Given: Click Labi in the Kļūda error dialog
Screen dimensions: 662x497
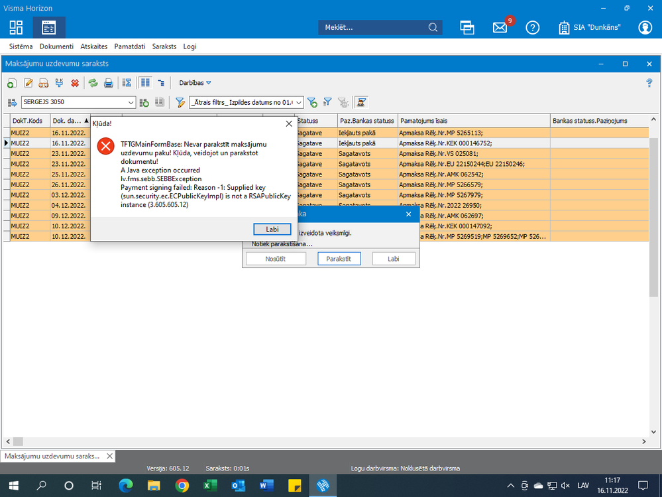Looking at the screenshot, I should [272, 229].
